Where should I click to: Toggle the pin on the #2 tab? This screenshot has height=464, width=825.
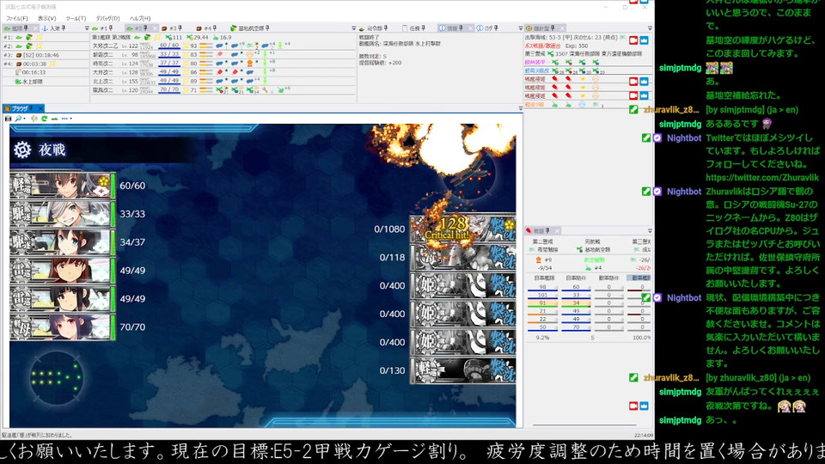(x=146, y=27)
